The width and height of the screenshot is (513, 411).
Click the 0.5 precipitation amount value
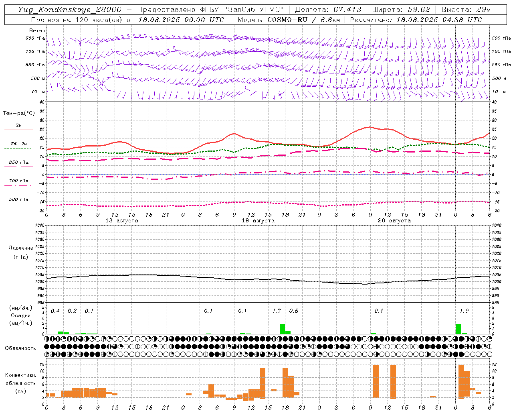coord(294,311)
